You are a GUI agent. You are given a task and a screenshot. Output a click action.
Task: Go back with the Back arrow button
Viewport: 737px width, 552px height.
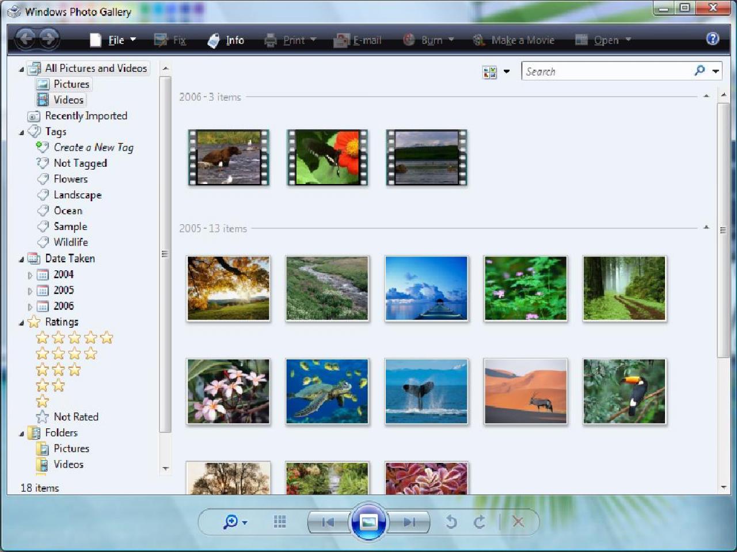click(x=25, y=39)
